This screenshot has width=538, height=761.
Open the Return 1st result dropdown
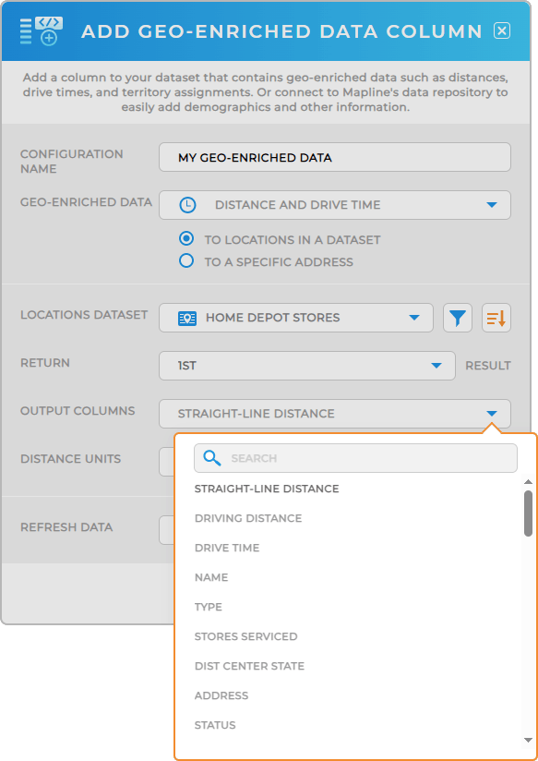click(307, 366)
